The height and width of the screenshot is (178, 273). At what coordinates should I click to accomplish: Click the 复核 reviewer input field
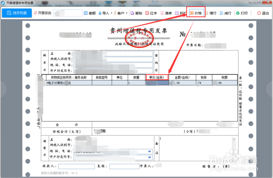[x=124, y=166]
